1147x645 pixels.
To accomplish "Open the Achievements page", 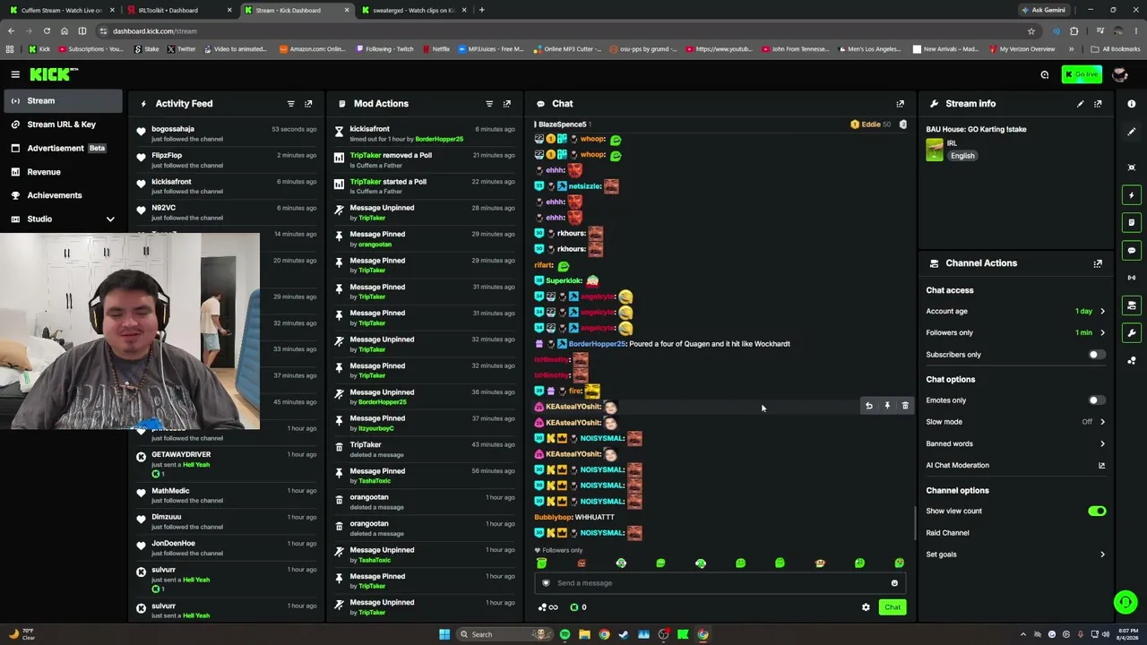I will [x=63, y=195].
